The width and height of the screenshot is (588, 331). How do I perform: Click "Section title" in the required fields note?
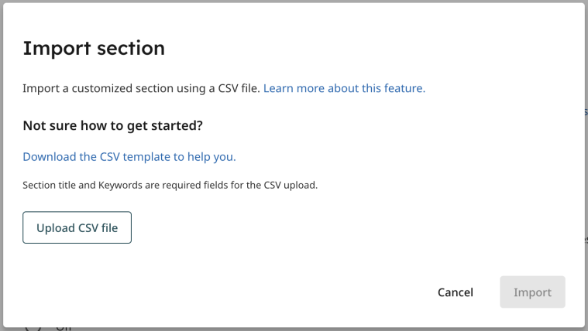(x=49, y=185)
